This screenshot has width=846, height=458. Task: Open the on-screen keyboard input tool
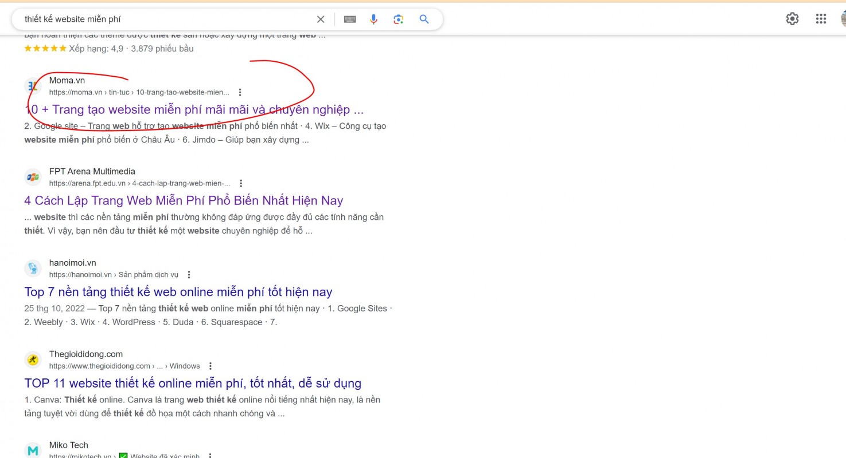coord(350,19)
